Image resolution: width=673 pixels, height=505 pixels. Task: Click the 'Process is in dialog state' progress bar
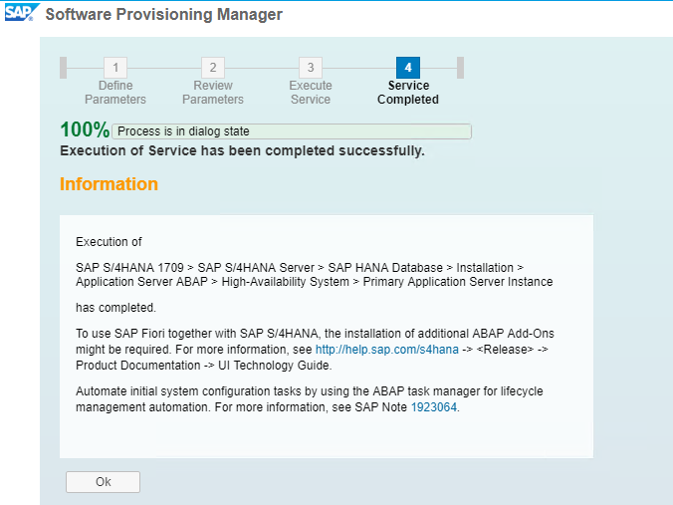coord(292,131)
